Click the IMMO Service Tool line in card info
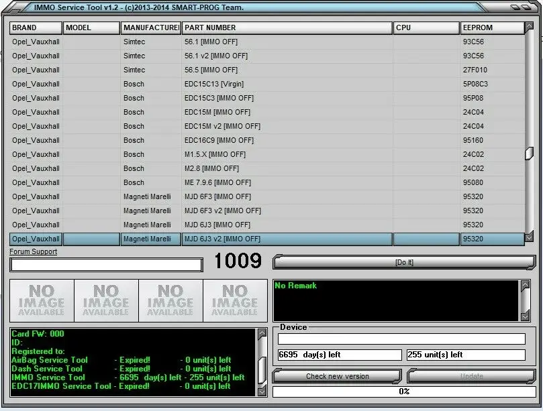 128,377
